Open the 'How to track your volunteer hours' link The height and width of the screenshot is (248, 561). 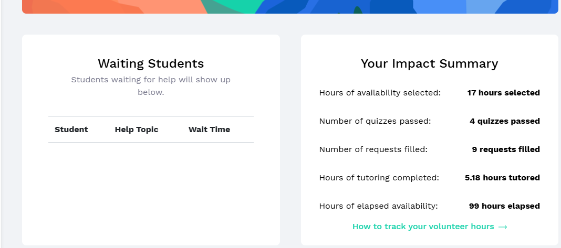(423, 227)
